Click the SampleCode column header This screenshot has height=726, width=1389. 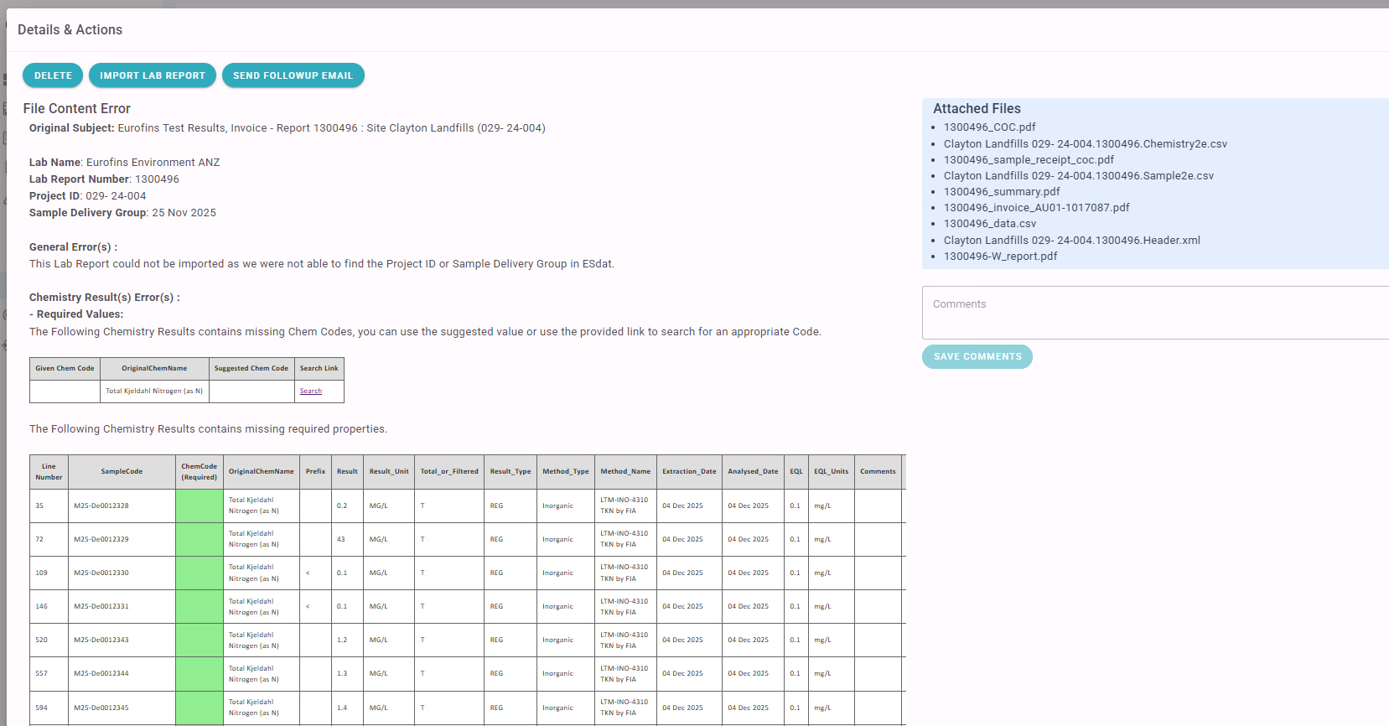122,472
